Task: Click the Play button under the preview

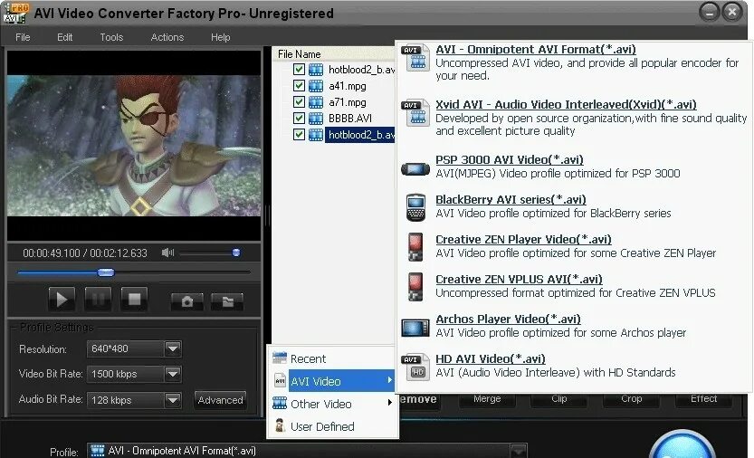Action: (x=62, y=300)
